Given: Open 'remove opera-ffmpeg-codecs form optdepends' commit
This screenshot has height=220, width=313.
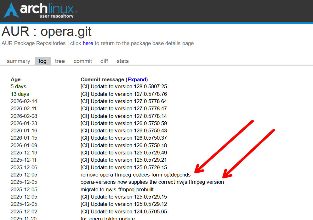Looking at the screenshot, I should (x=135, y=175).
